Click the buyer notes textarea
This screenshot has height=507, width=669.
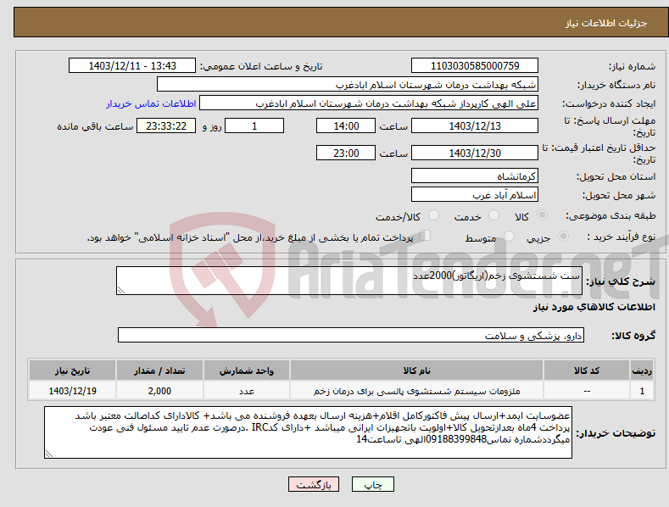(308, 432)
